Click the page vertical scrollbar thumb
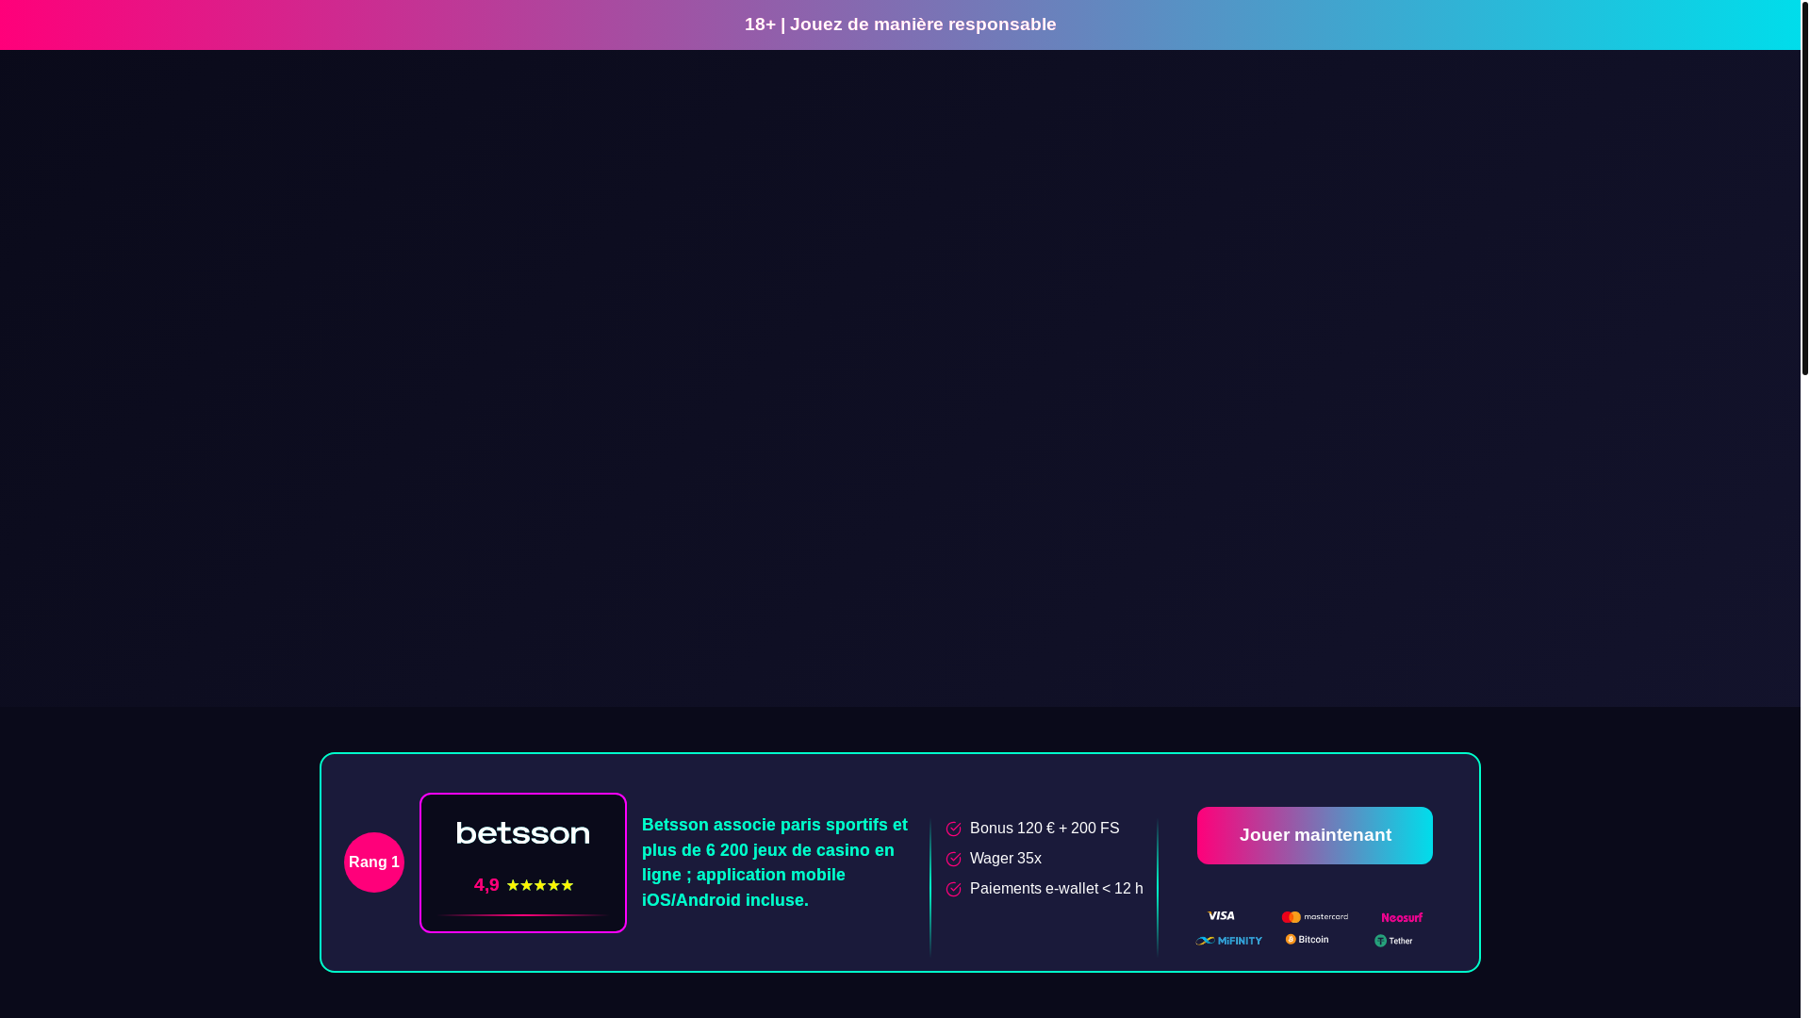This screenshot has width=1810, height=1018. pyautogui.click(x=1805, y=189)
